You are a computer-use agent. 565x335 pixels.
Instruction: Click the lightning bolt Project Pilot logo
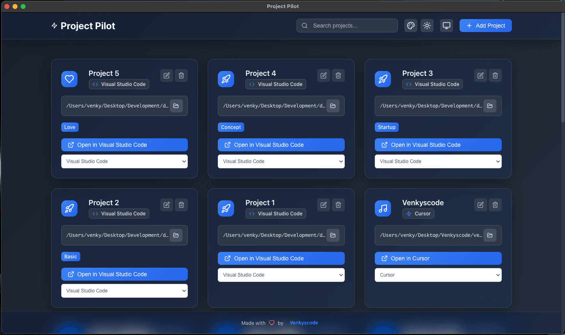click(54, 26)
